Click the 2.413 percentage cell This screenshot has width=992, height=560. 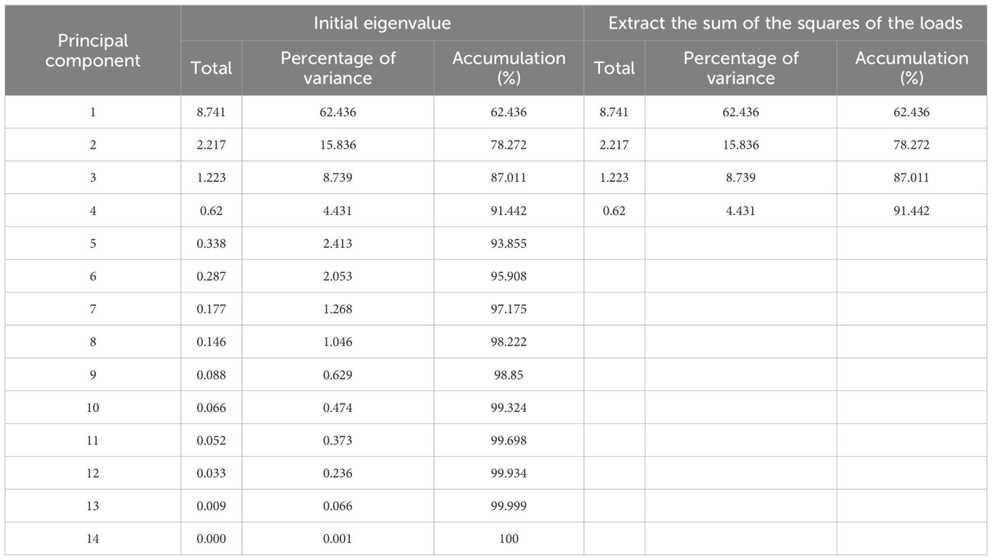[338, 244]
